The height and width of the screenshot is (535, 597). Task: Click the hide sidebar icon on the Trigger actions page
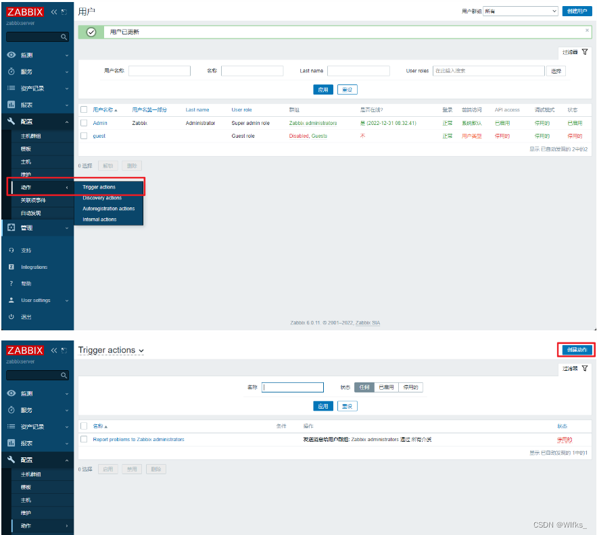pos(64,350)
